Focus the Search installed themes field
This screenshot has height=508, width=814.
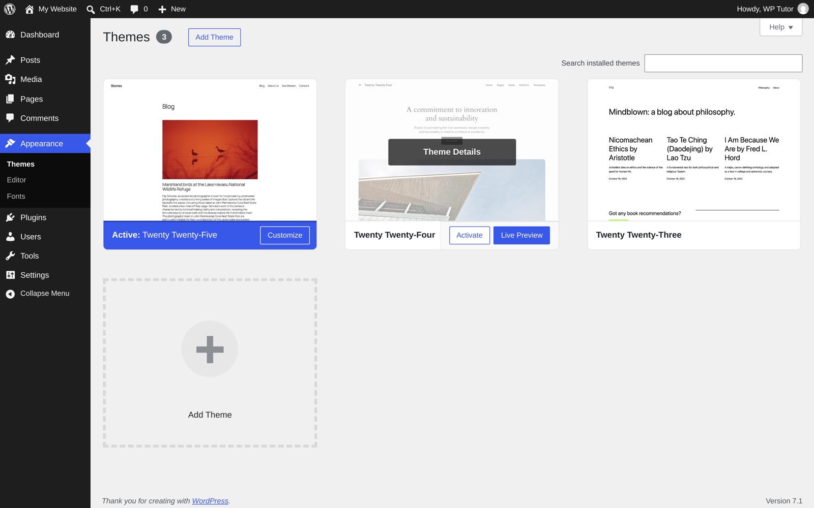[723, 63]
